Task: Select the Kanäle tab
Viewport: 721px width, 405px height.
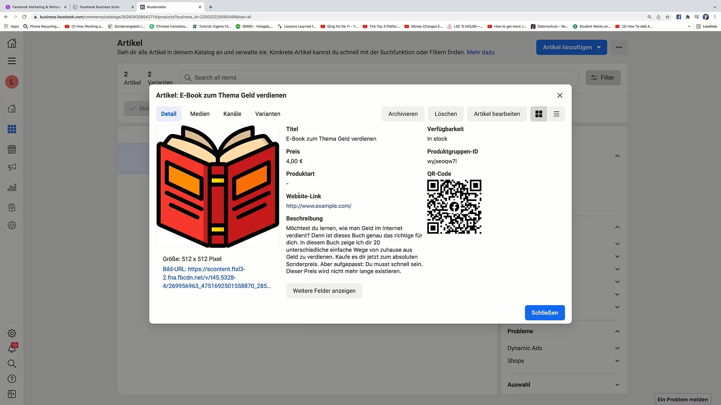Action: click(232, 114)
